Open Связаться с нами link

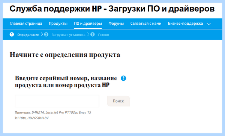(x=146, y=24)
